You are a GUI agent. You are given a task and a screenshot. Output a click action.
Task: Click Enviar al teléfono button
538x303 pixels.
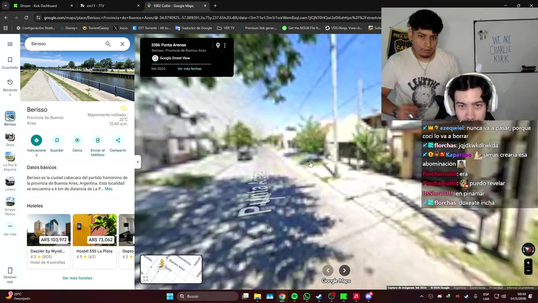pos(98,140)
